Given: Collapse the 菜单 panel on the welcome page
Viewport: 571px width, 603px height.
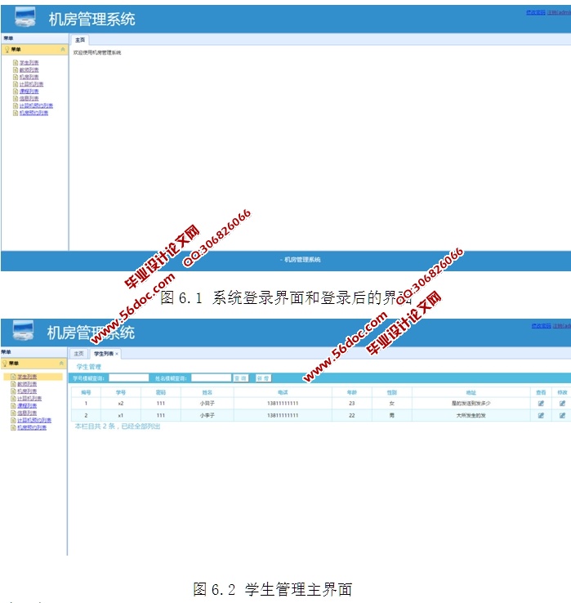Looking at the screenshot, I should click(63, 49).
